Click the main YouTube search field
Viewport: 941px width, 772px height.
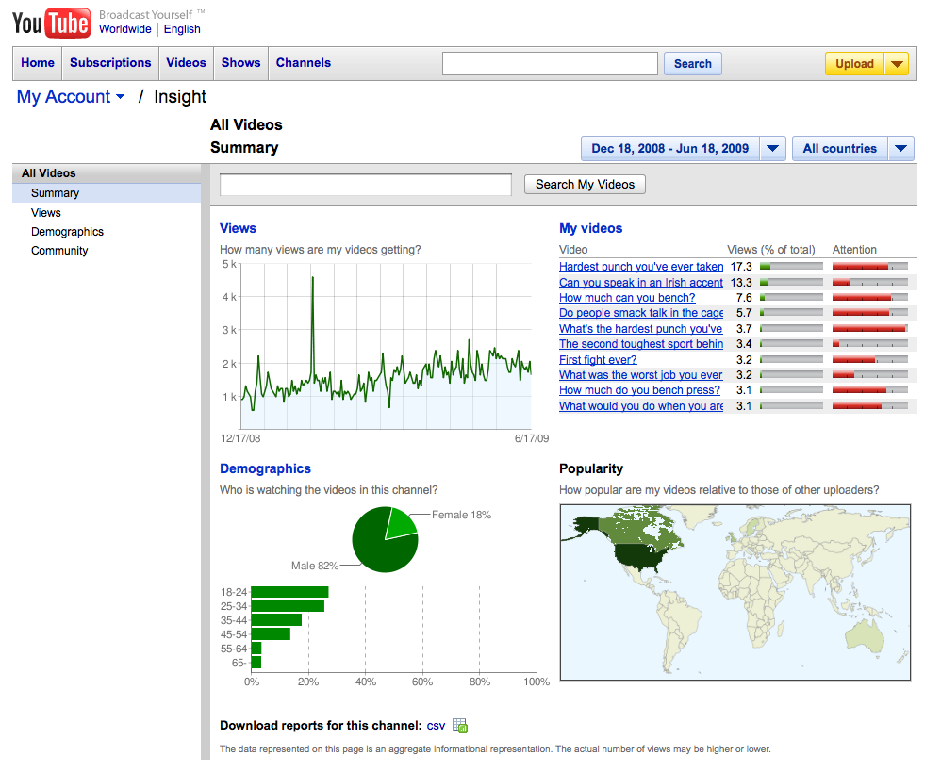pyautogui.click(x=550, y=63)
